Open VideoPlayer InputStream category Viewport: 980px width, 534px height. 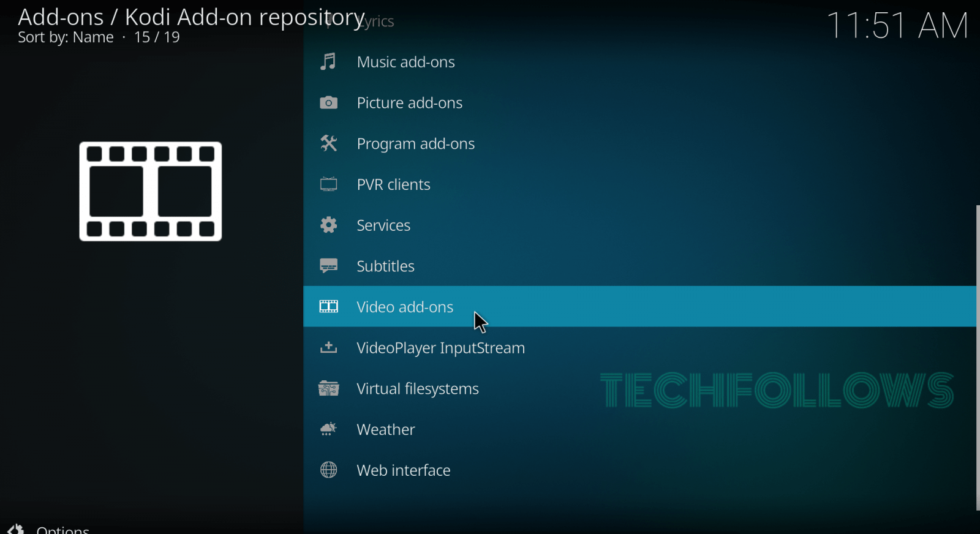point(639,348)
